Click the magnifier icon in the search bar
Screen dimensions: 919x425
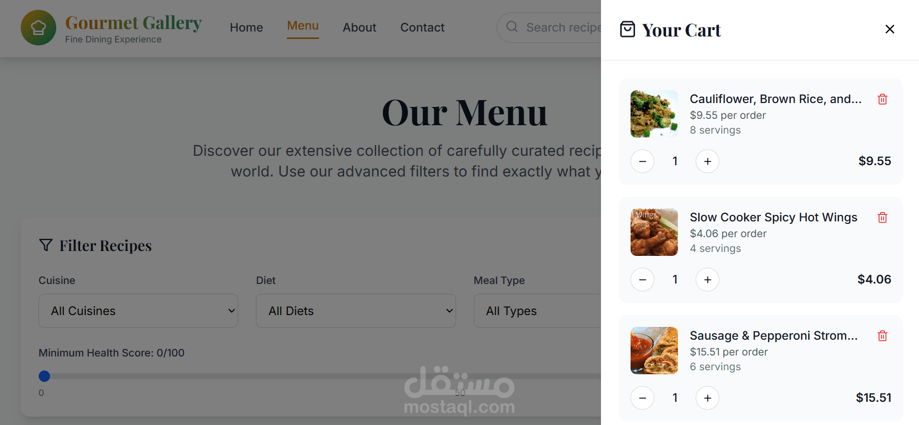pyautogui.click(x=512, y=27)
